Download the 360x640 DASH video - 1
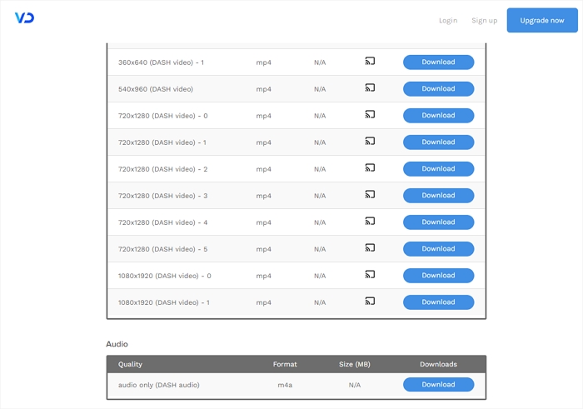The width and height of the screenshot is (583, 409). click(438, 62)
